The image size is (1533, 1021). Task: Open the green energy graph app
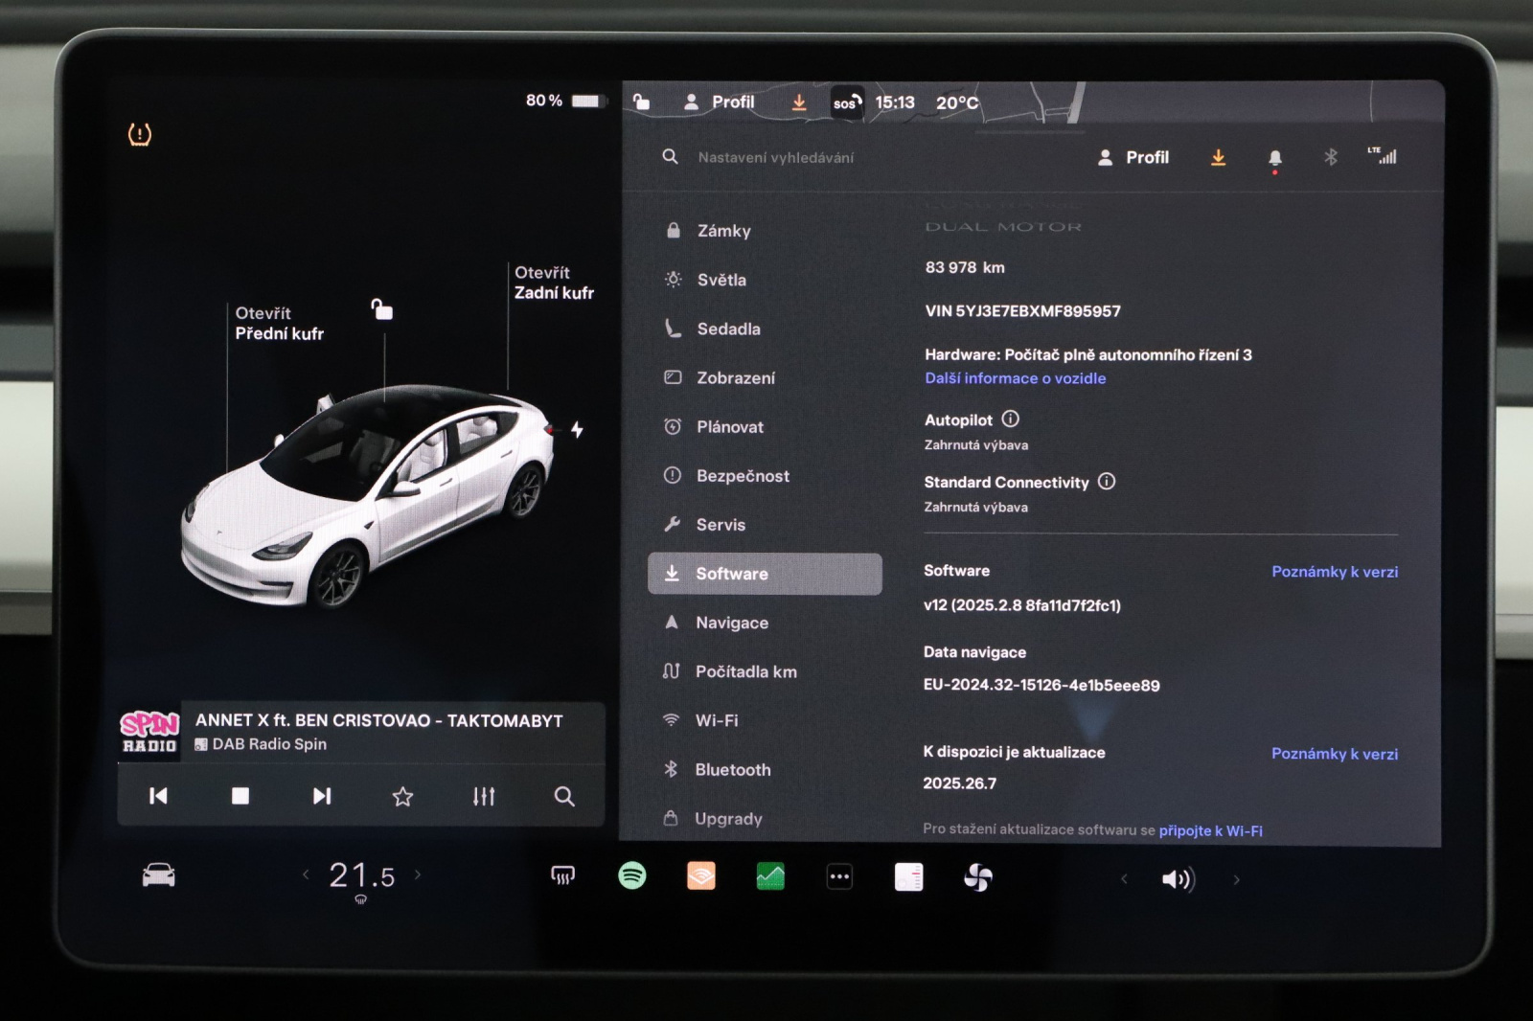[x=770, y=875]
